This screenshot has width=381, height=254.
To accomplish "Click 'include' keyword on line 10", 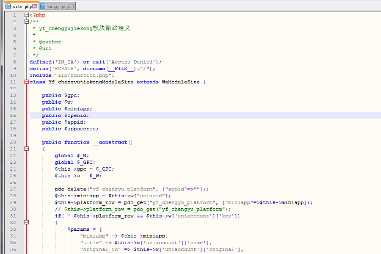I will point(41,75).
